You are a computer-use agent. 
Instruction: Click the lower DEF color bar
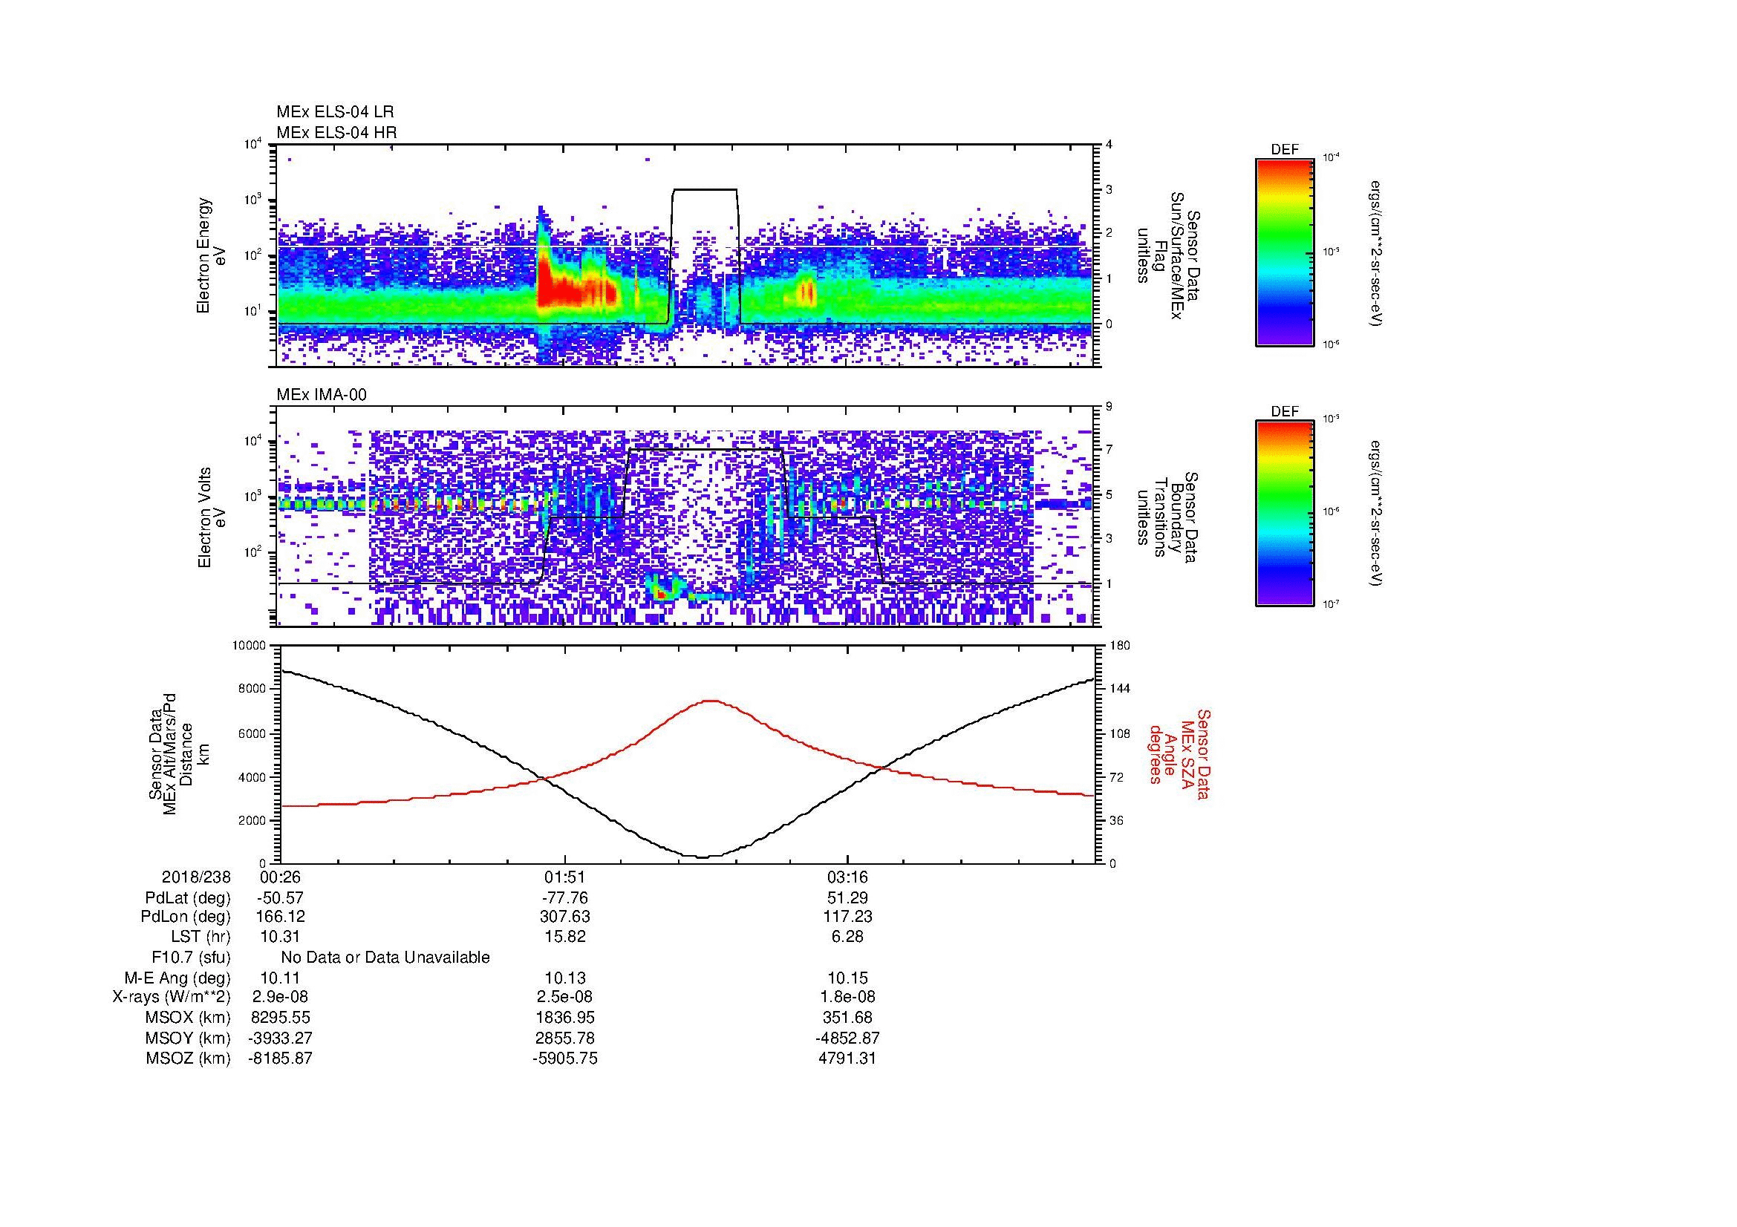click(x=1284, y=514)
